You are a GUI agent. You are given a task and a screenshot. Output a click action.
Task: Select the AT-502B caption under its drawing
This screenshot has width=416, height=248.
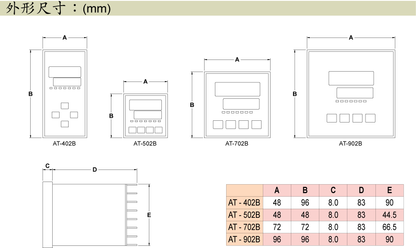(145, 144)
